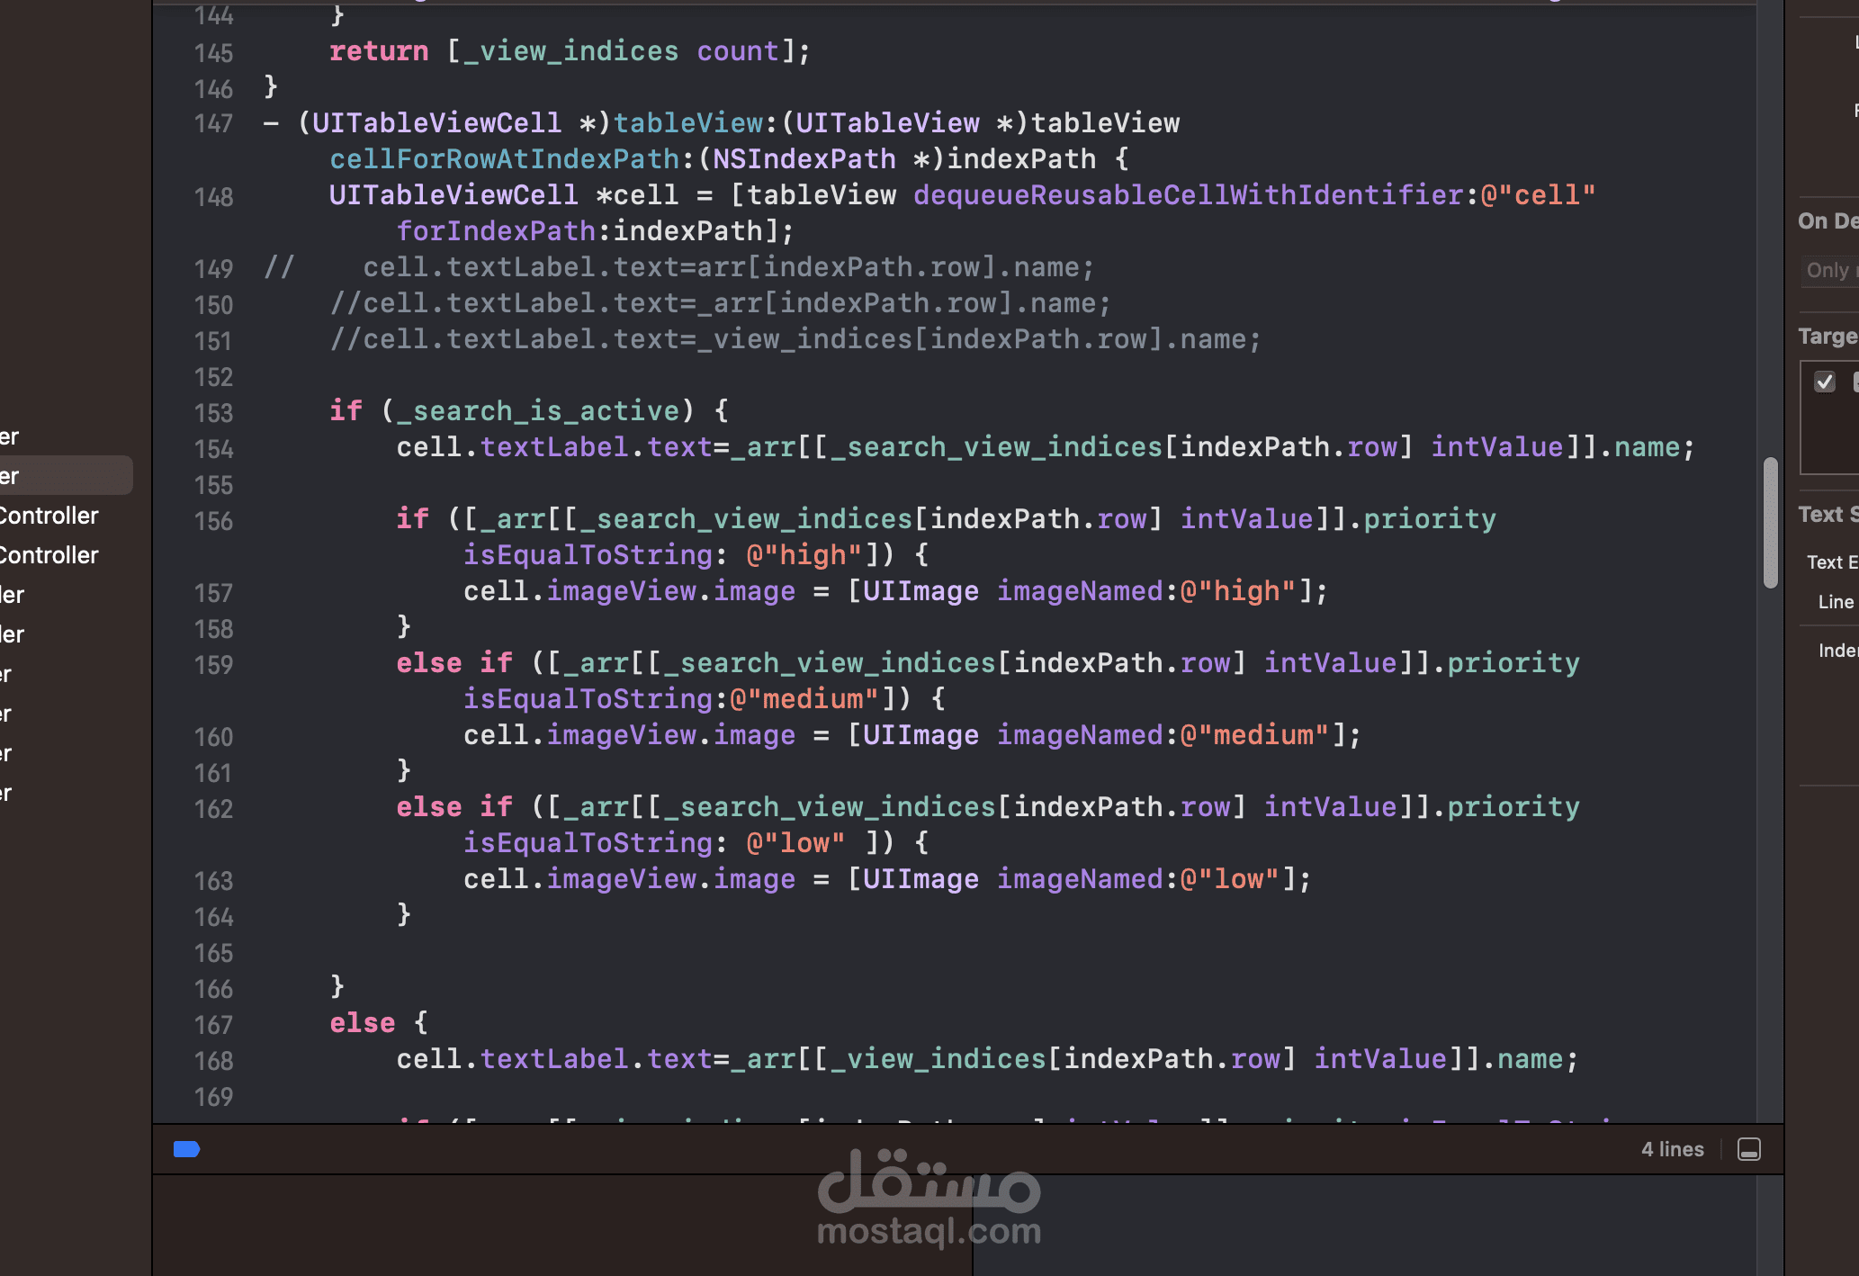Toggle the target checkbox in the inspector panel
Screen dimensions: 1859x1276
[x=1826, y=382]
